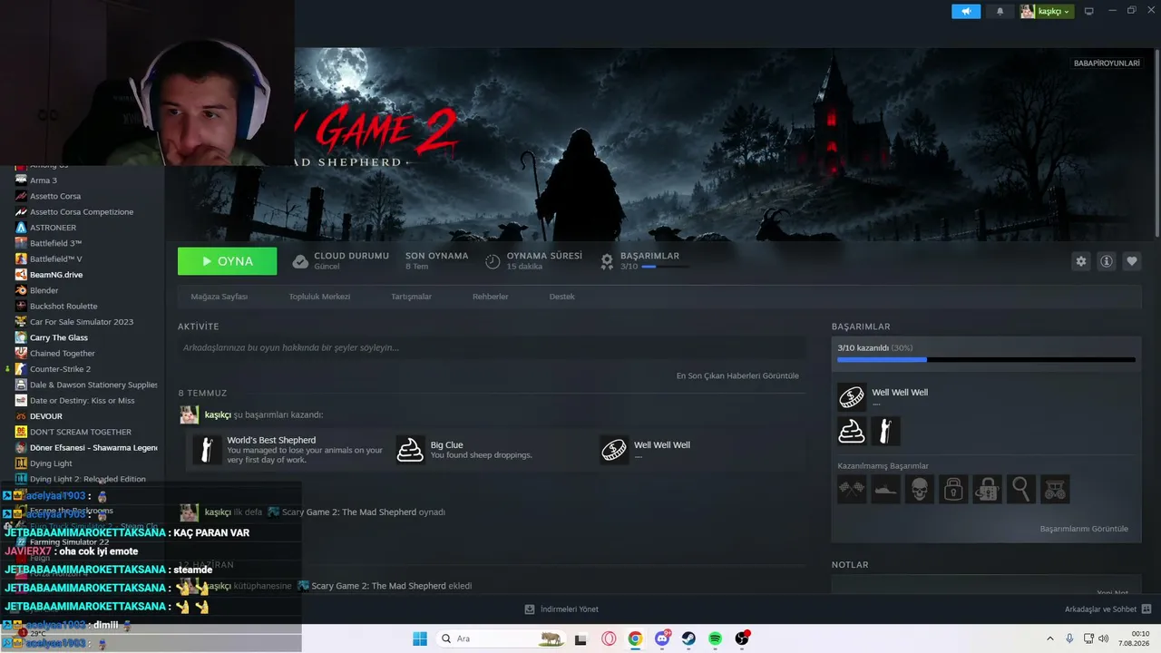The image size is (1161, 653).
Task: Click the locked checkered flags achievement
Action: (x=852, y=489)
